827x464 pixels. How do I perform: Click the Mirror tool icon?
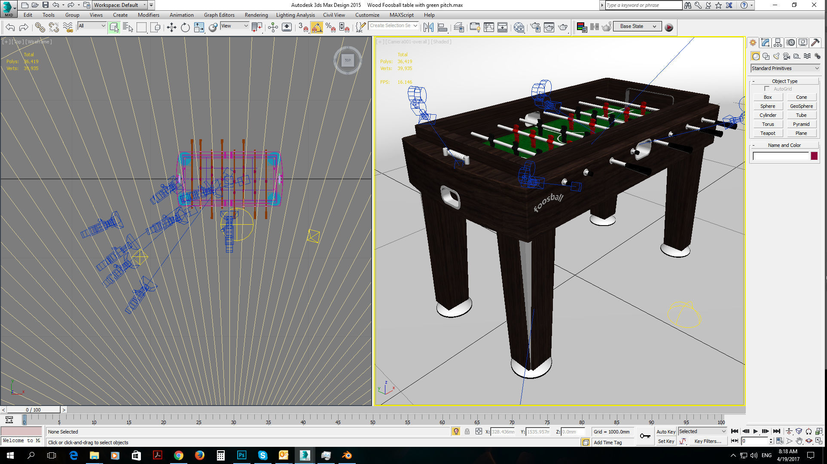pos(428,27)
